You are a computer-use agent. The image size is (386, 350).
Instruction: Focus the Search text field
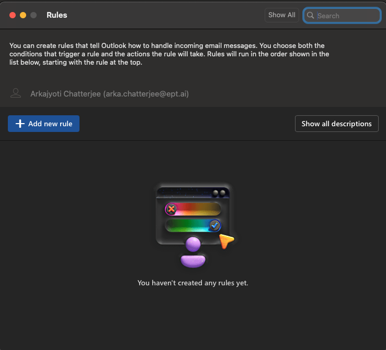pos(345,16)
